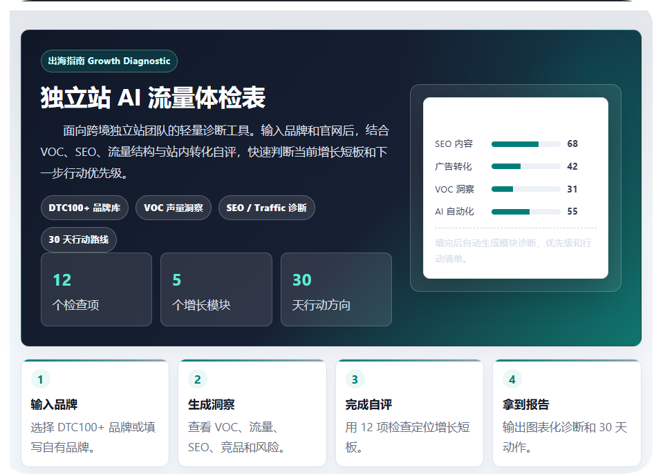Click the 生成洞察 step title

pos(212,404)
